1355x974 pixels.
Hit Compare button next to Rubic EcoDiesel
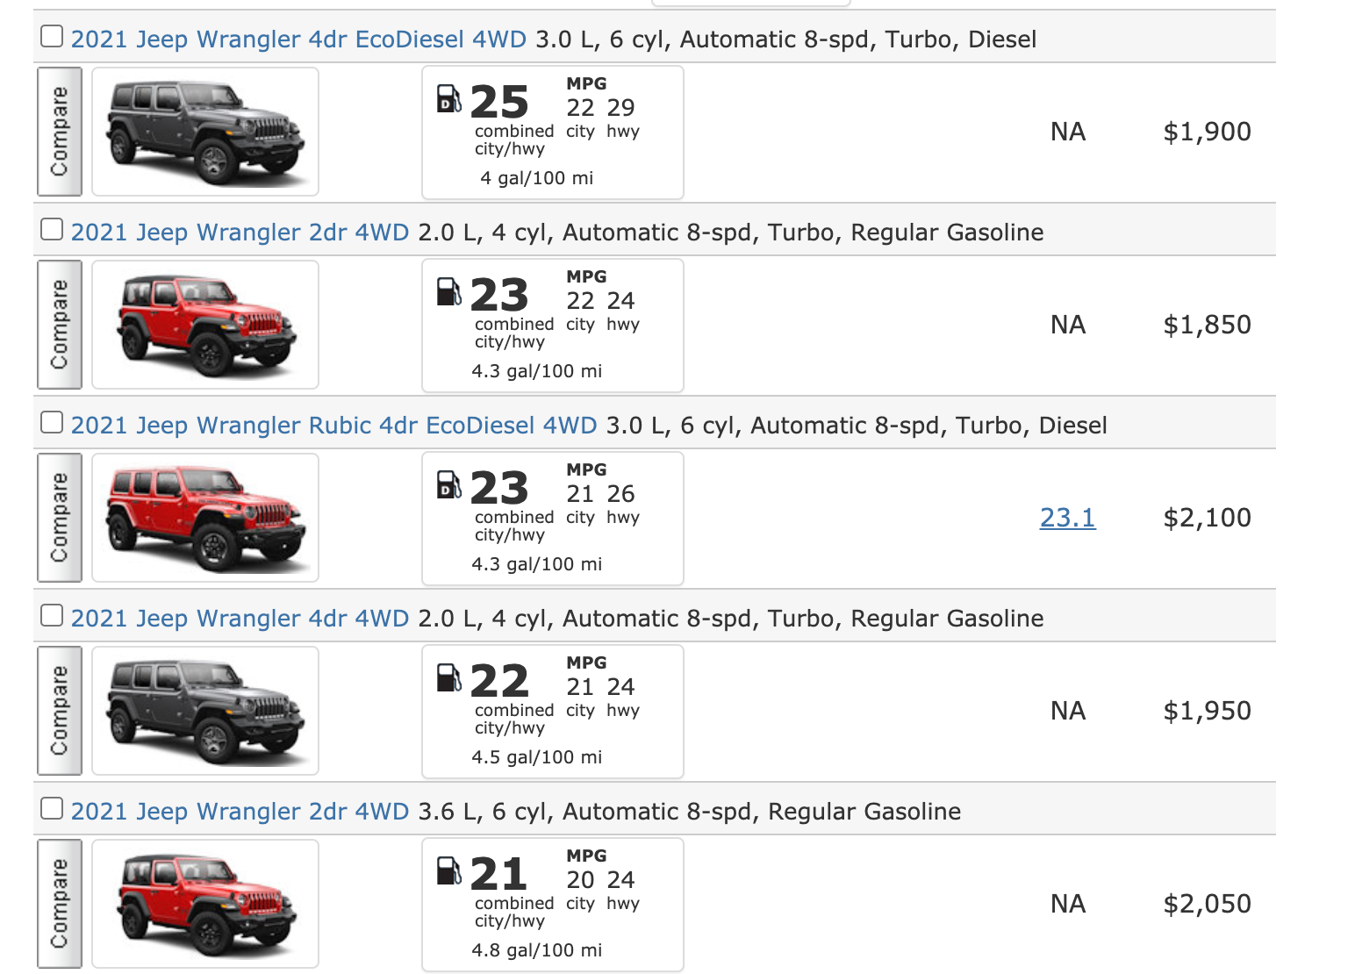tap(60, 518)
